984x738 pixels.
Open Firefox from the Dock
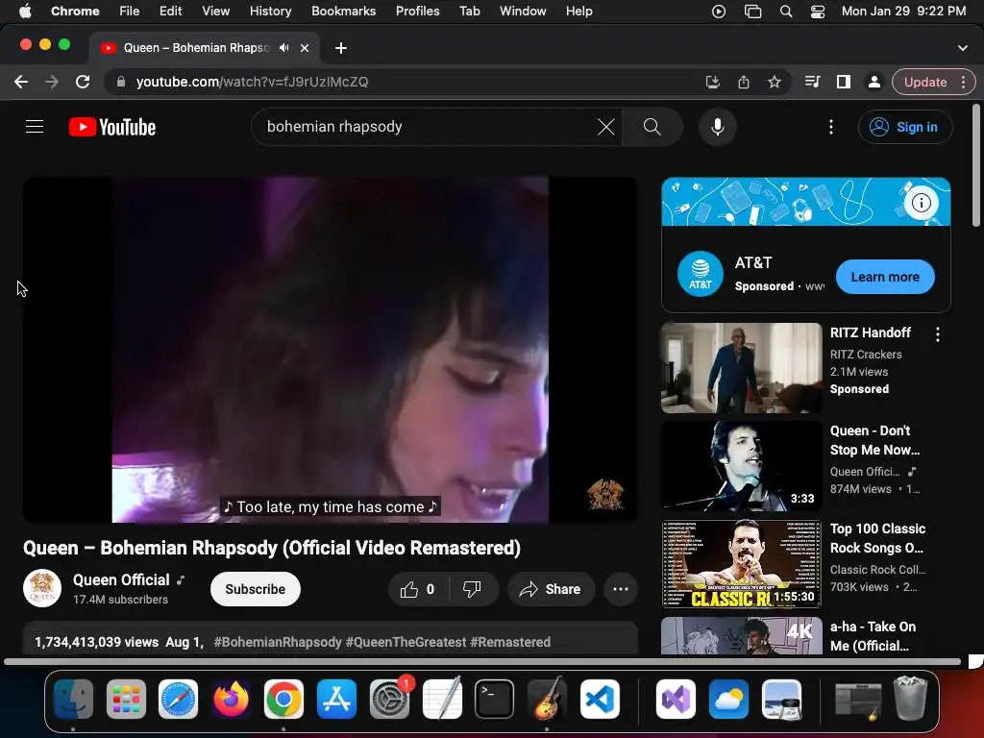point(231,699)
